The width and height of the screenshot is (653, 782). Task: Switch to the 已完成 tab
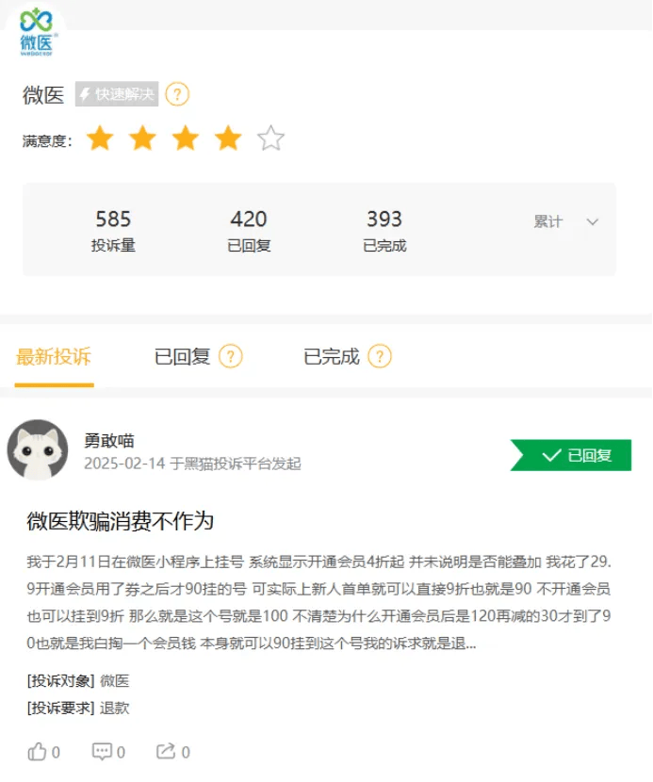pos(332,356)
